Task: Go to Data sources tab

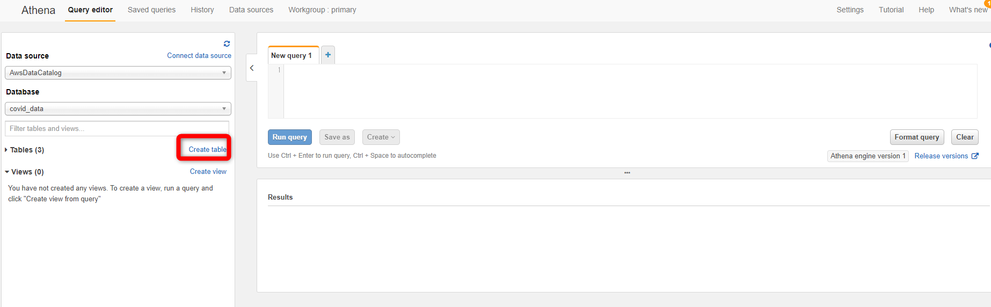Action: 251,10
